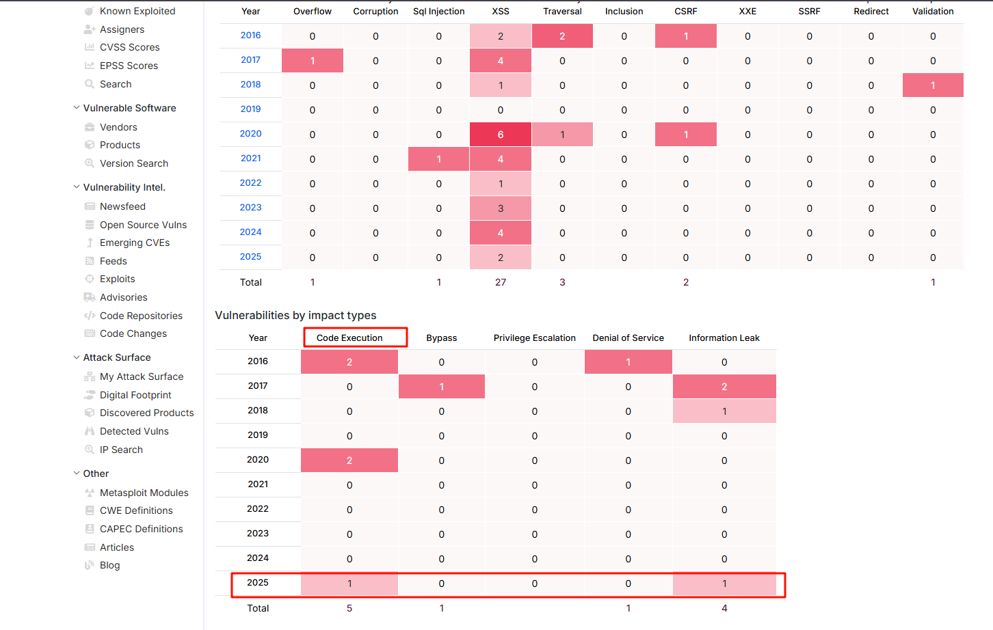993x630 pixels.
Task: Open the 2016 year link
Action: point(250,36)
